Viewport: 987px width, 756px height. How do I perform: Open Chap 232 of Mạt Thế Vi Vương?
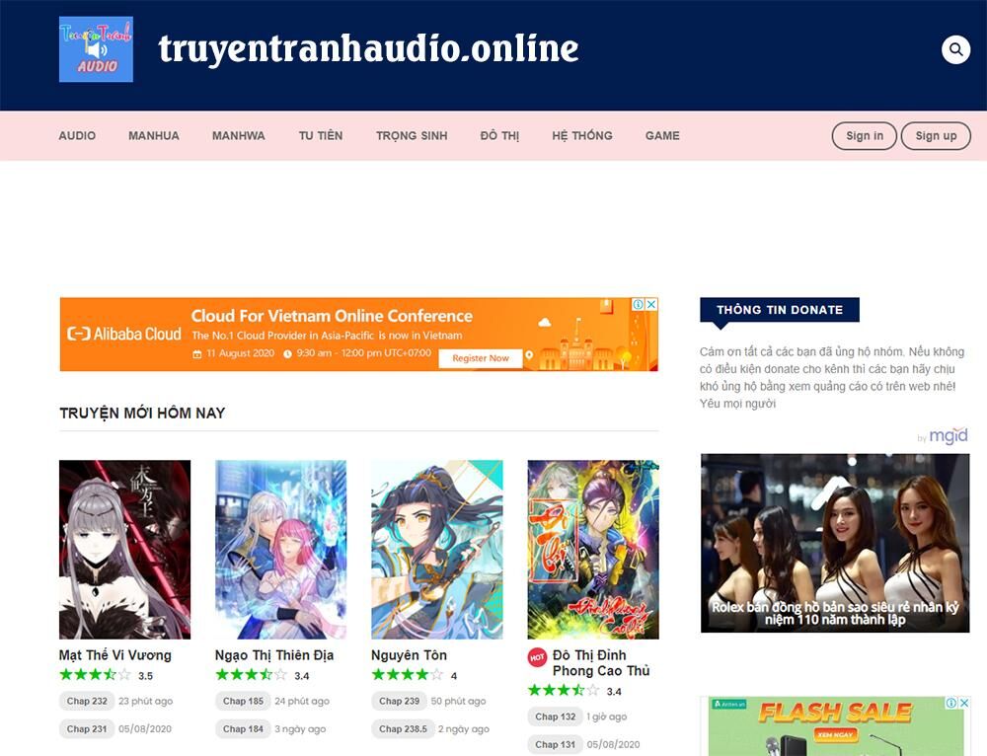[x=86, y=701]
